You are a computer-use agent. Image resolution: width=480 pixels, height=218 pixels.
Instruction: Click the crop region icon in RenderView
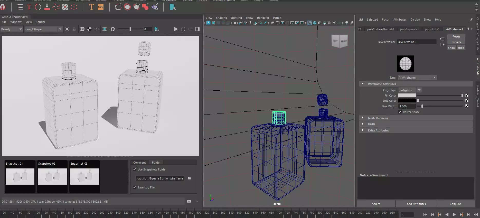tap(105, 29)
